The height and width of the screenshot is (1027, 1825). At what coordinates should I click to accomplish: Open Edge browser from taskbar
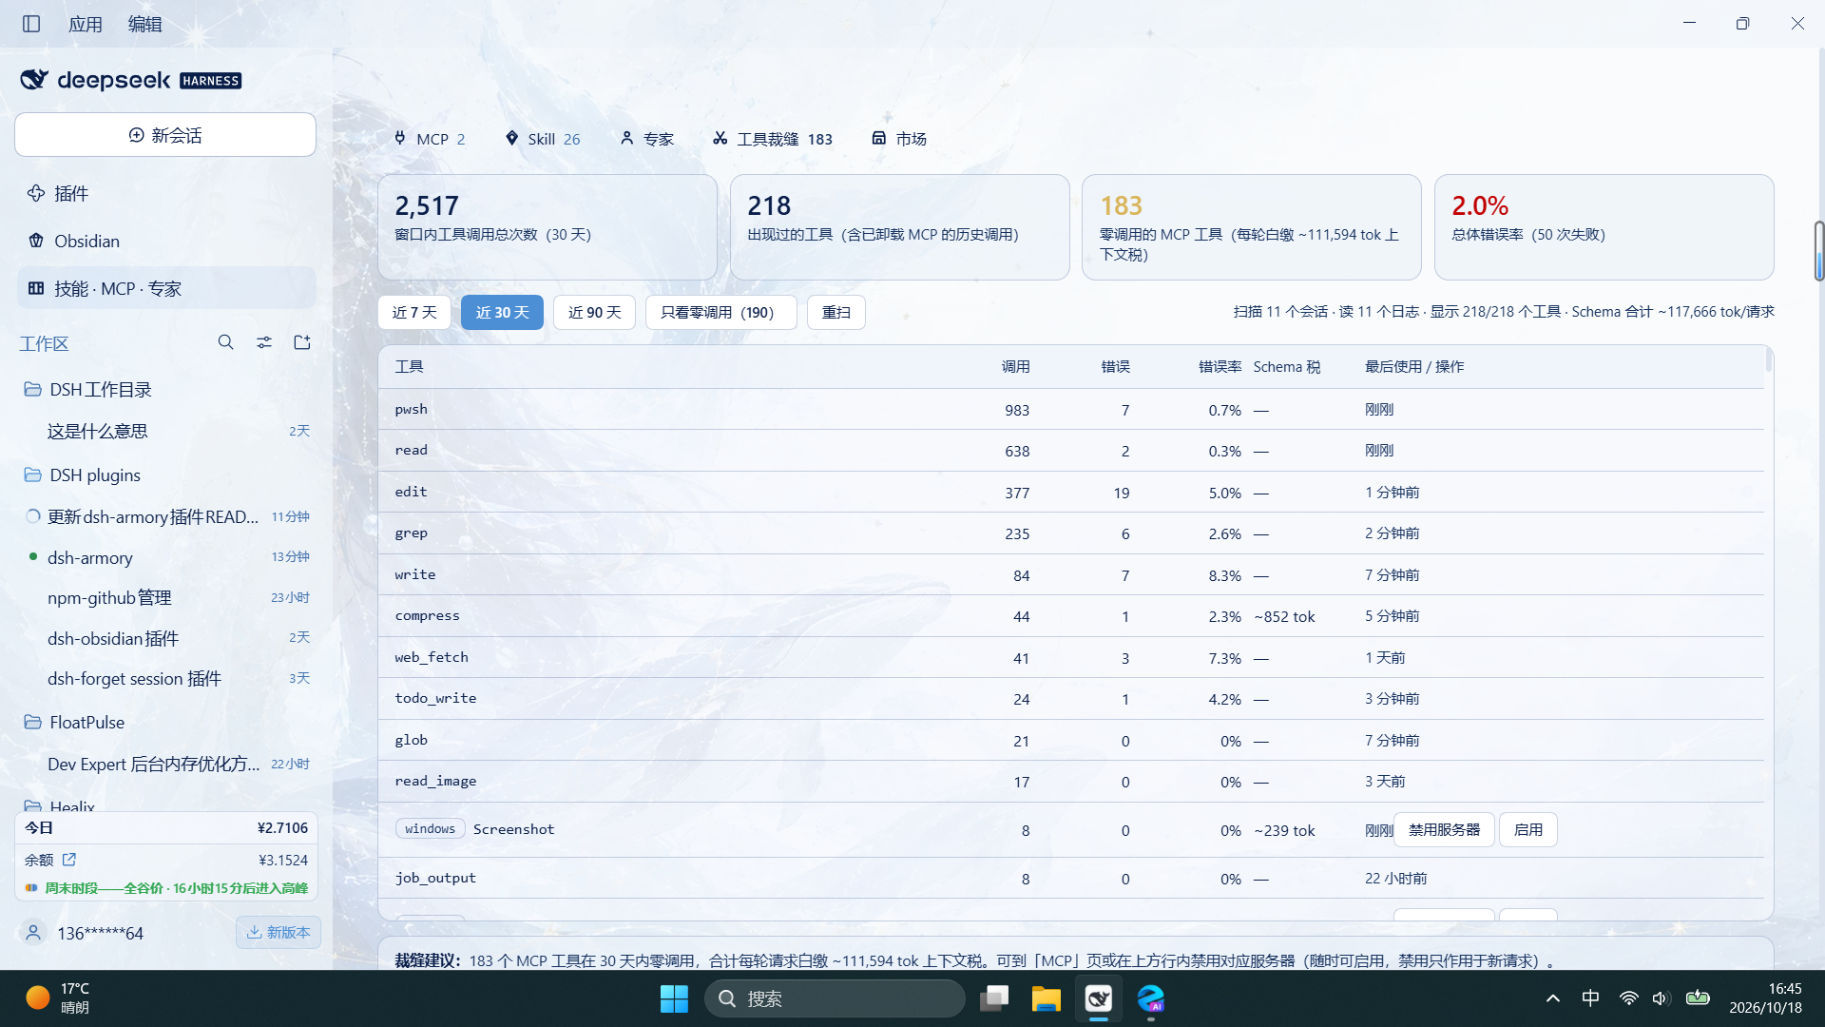[x=1151, y=998]
